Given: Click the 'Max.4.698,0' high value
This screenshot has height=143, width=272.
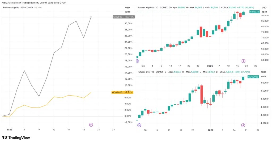Looking at the screenshot, I should pyautogui.click(x=192, y=72).
